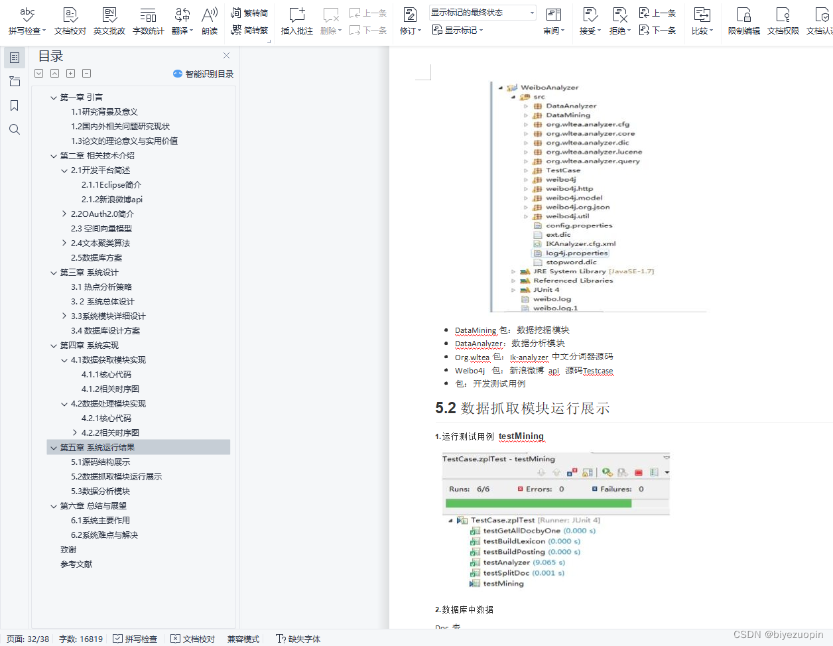Expand 3.3系统模块详细设计 node
This screenshot has height=646, width=833.
64,316
